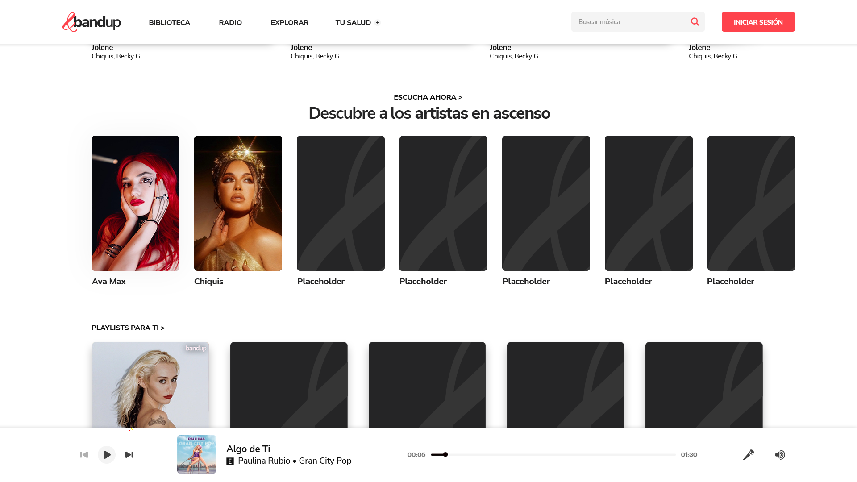Image resolution: width=857 pixels, height=482 pixels.
Task: Open the Ava Max artist image
Action: coord(135,203)
